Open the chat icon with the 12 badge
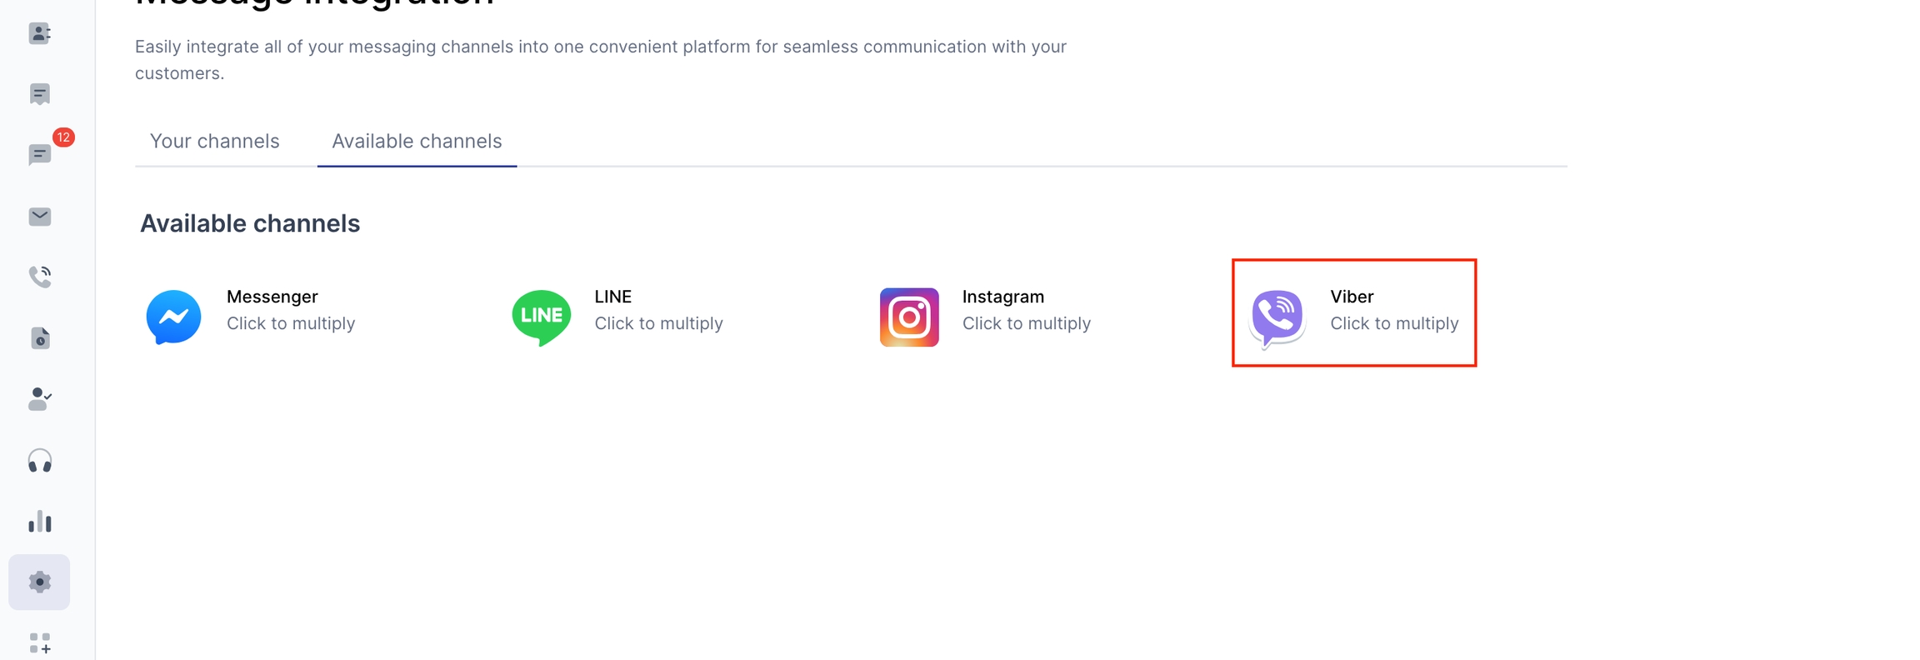The height and width of the screenshot is (660, 1920). (39, 155)
